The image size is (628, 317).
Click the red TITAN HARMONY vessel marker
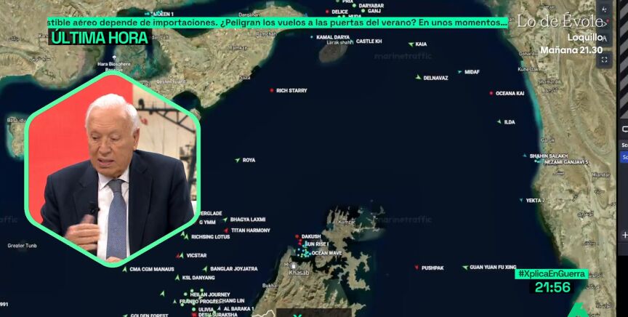[225, 230]
